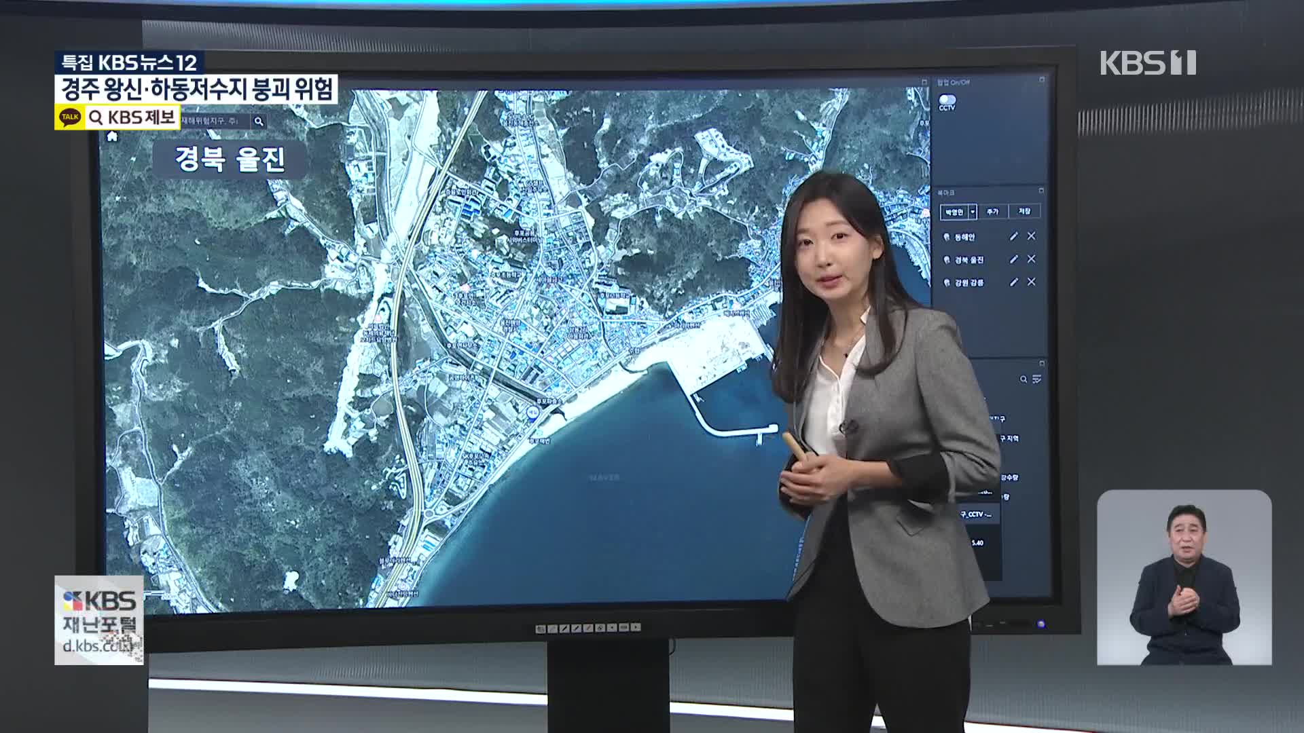Click the pin icon beside 경북 울진
Image resolution: width=1304 pixels, height=733 pixels.
coord(947,260)
